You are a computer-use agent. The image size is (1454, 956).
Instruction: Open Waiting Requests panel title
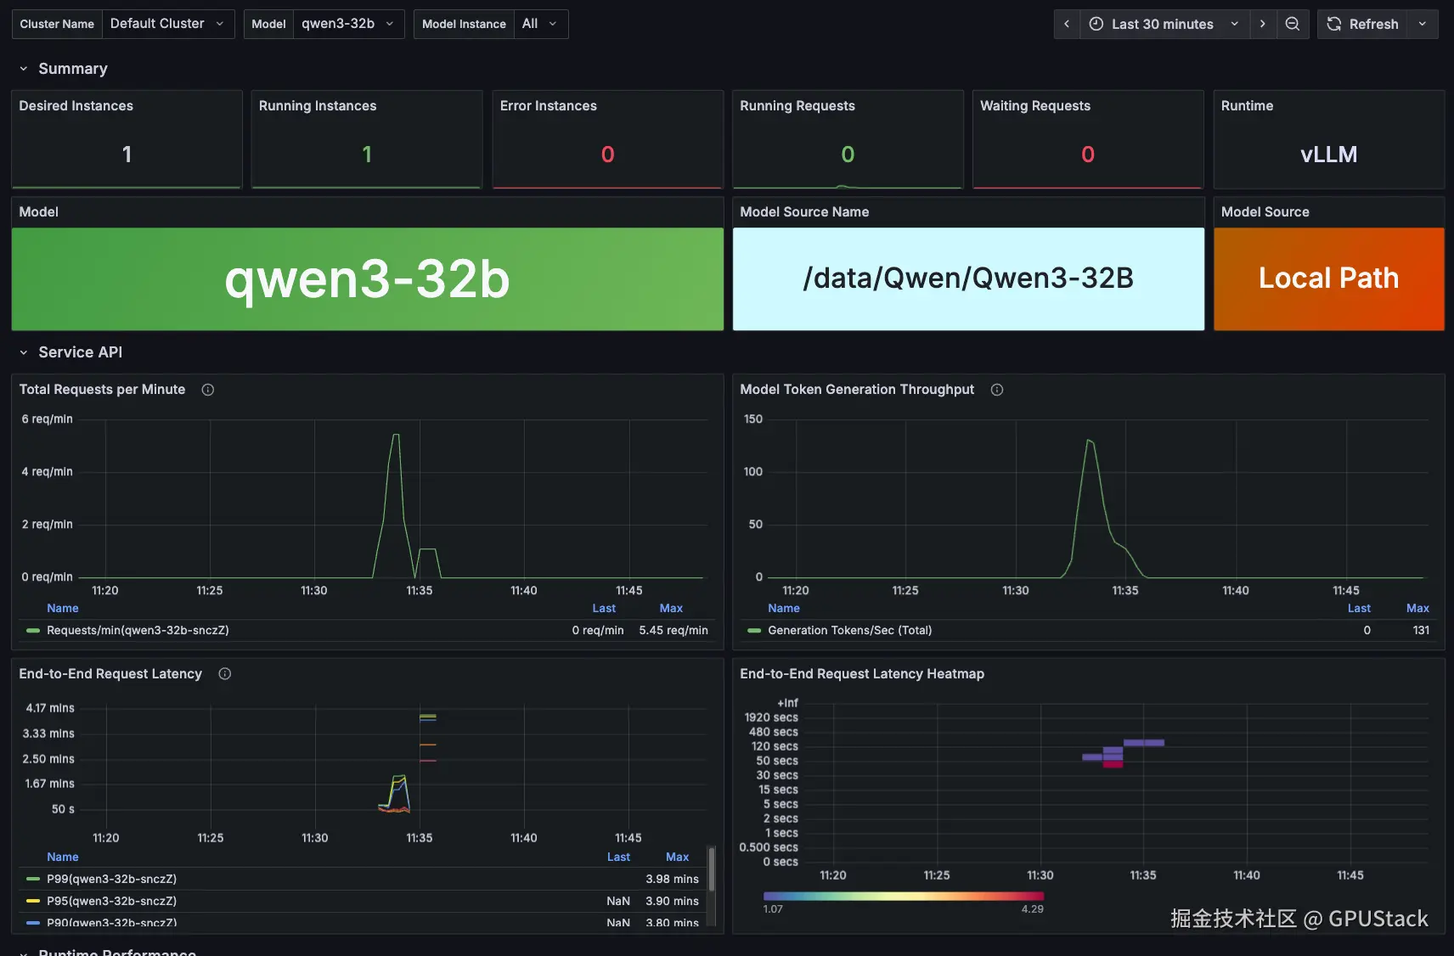point(1035,106)
